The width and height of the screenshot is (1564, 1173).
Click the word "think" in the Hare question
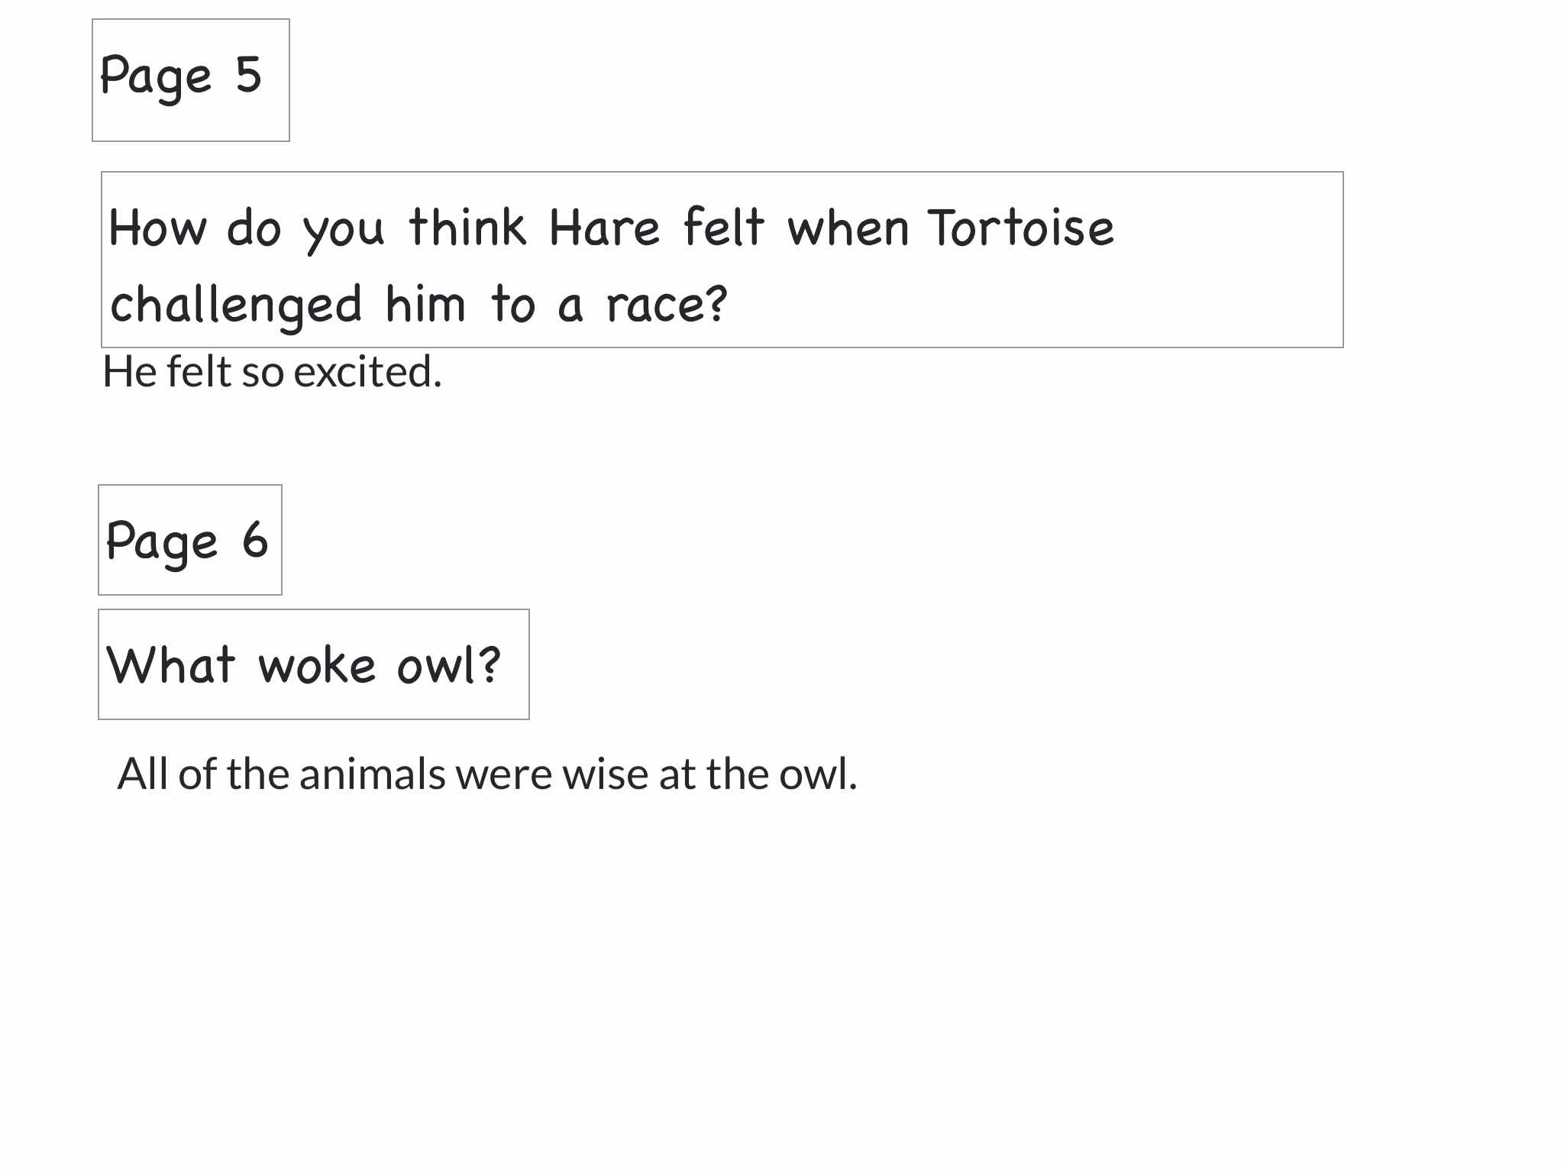467,227
